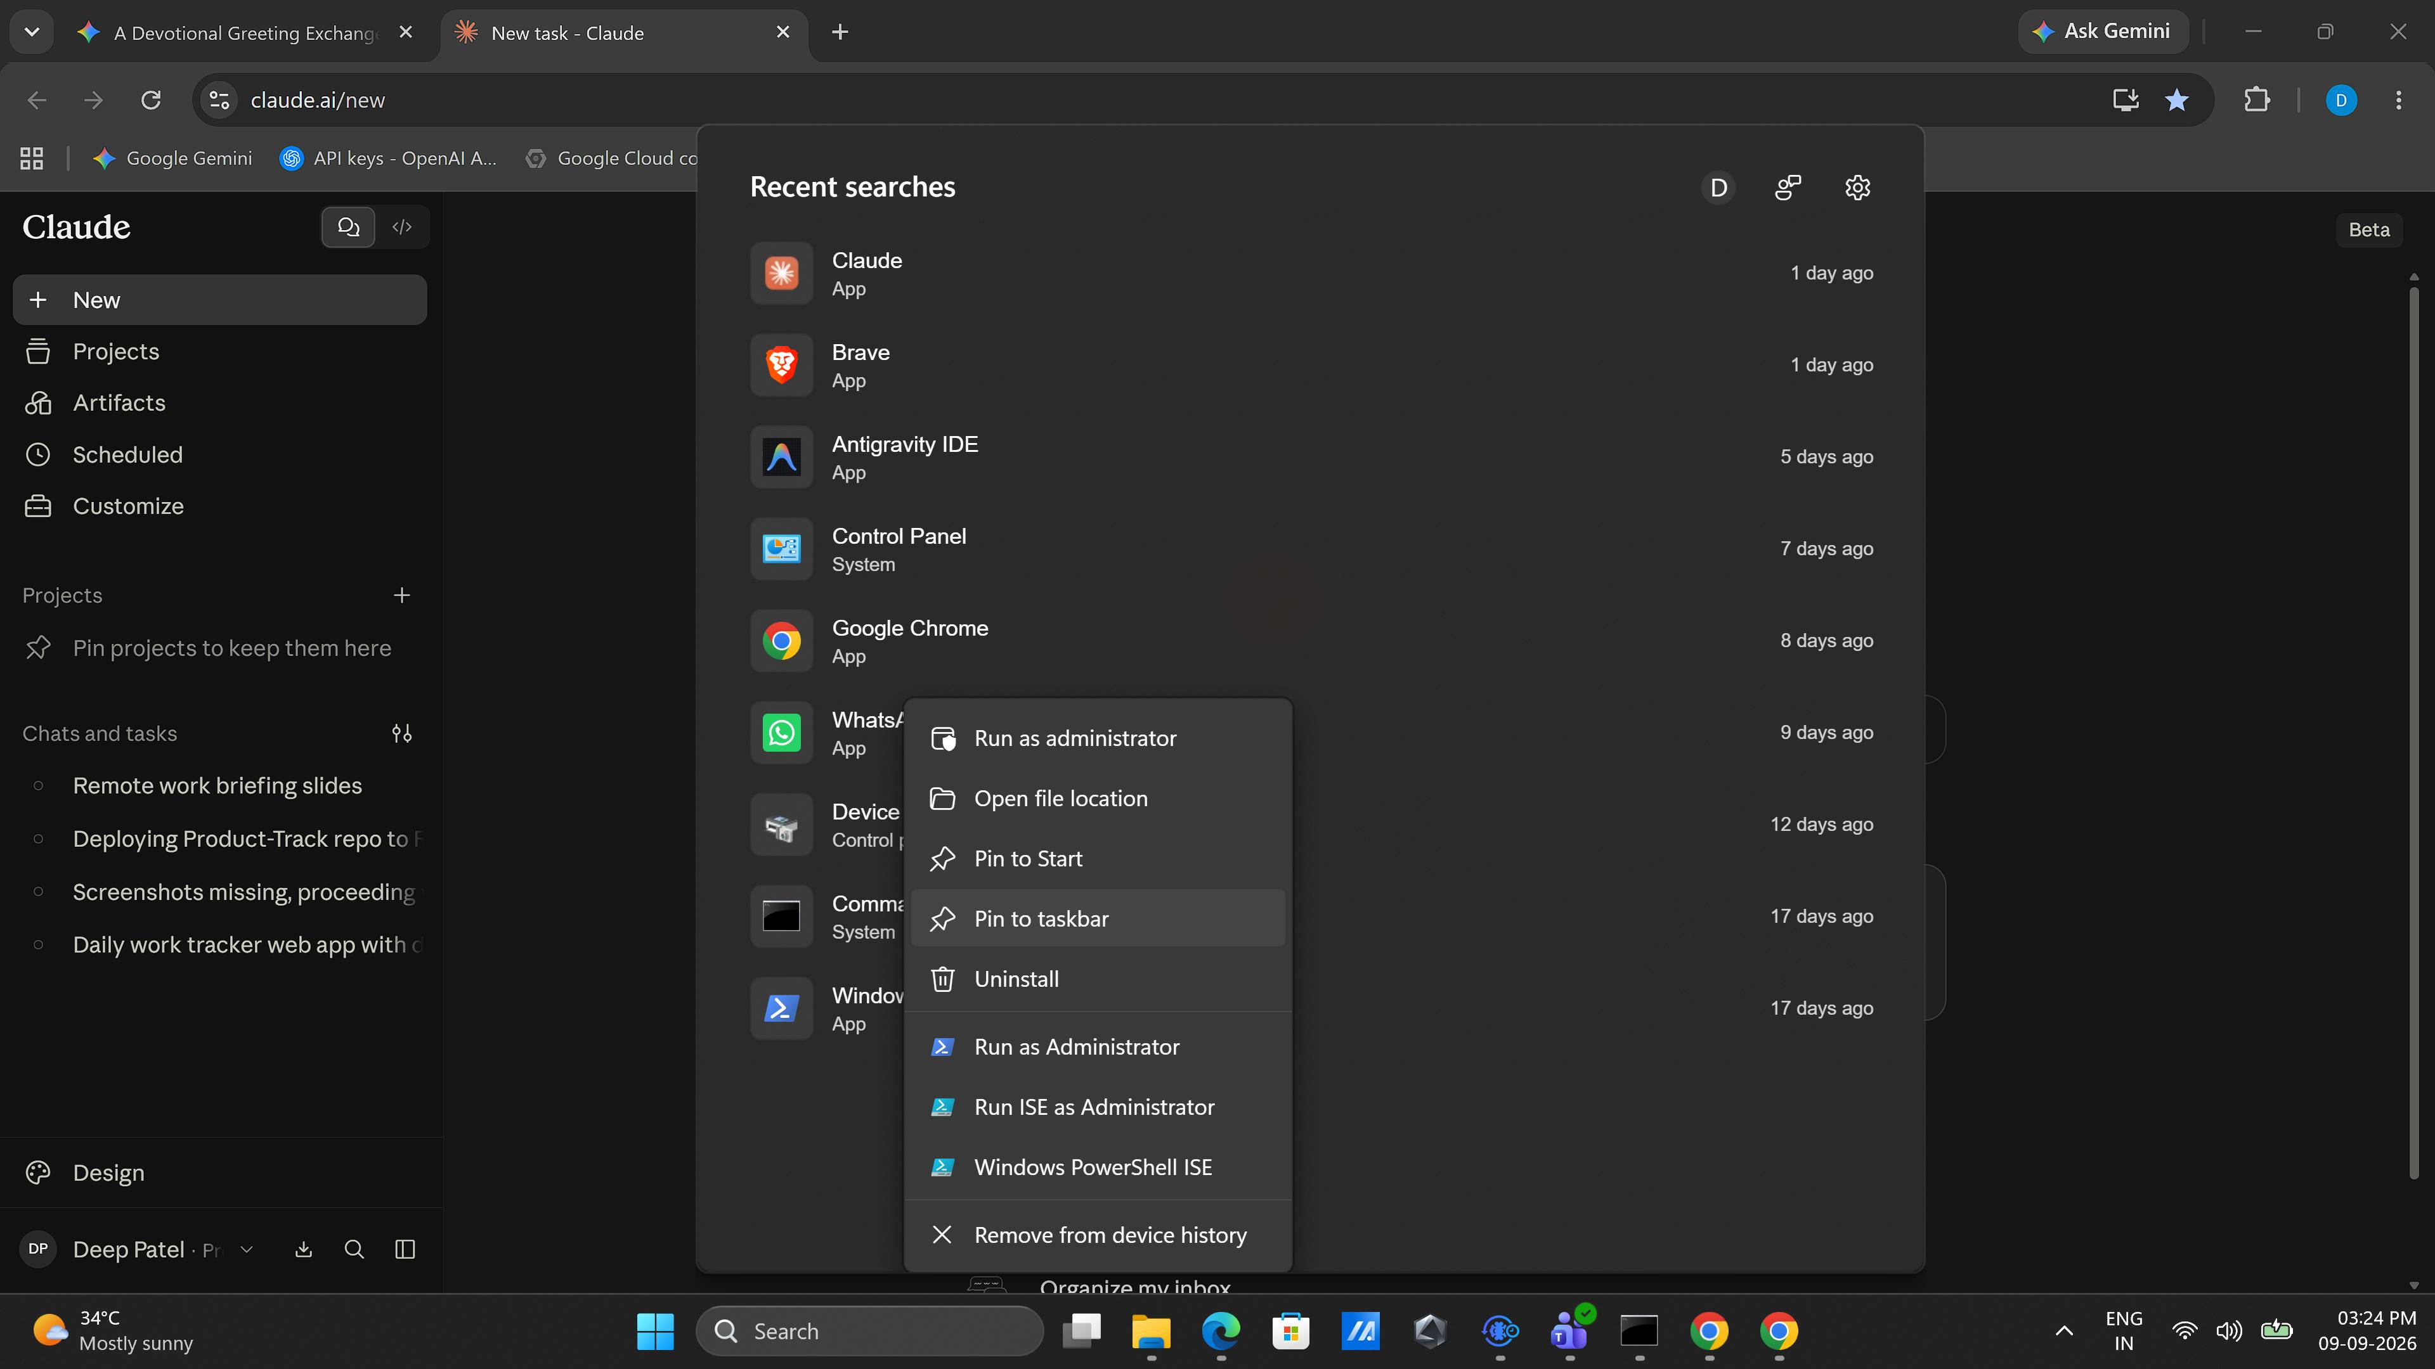Screen dimensions: 2435x1369
Task: Click the taskbar Search input box
Action: tap(869, 1331)
